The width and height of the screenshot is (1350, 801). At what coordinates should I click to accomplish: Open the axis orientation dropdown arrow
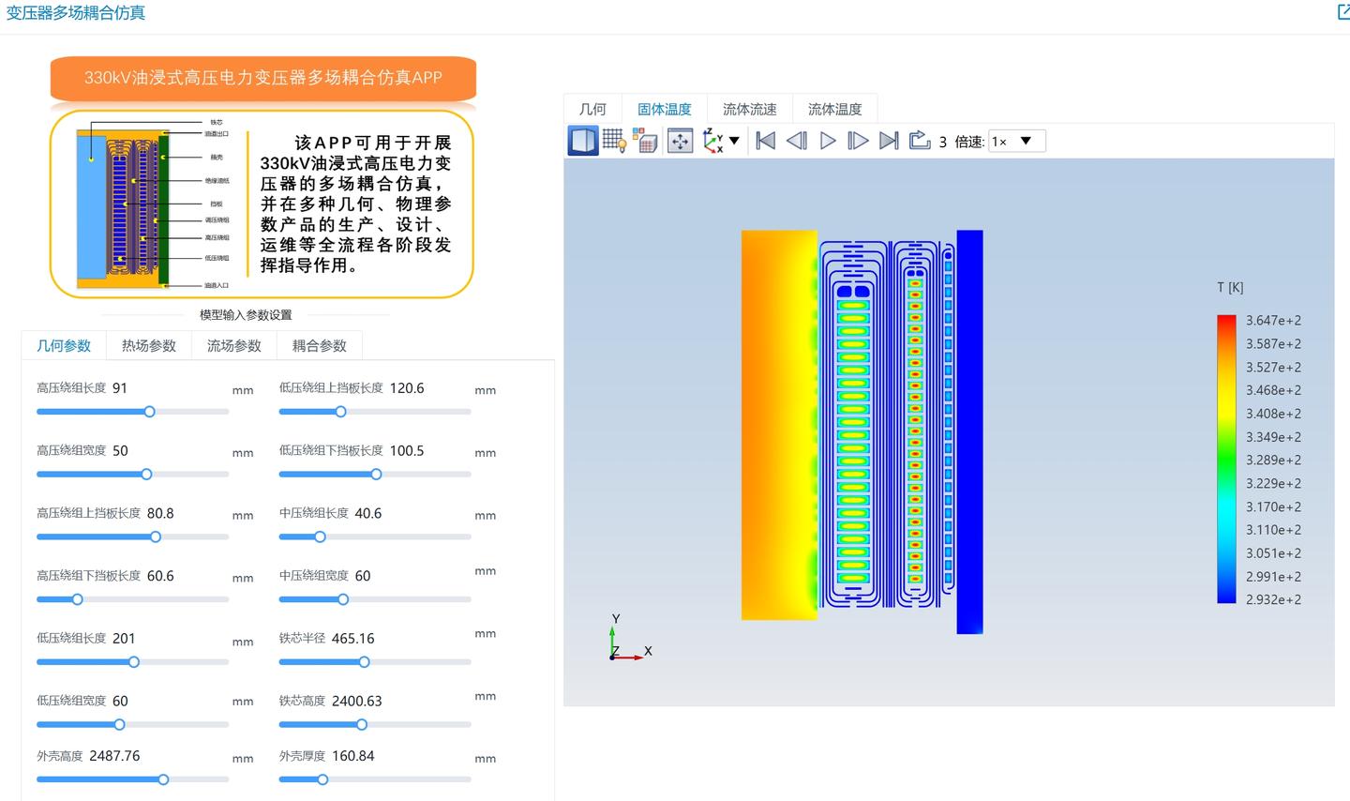pyautogui.click(x=734, y=141)
